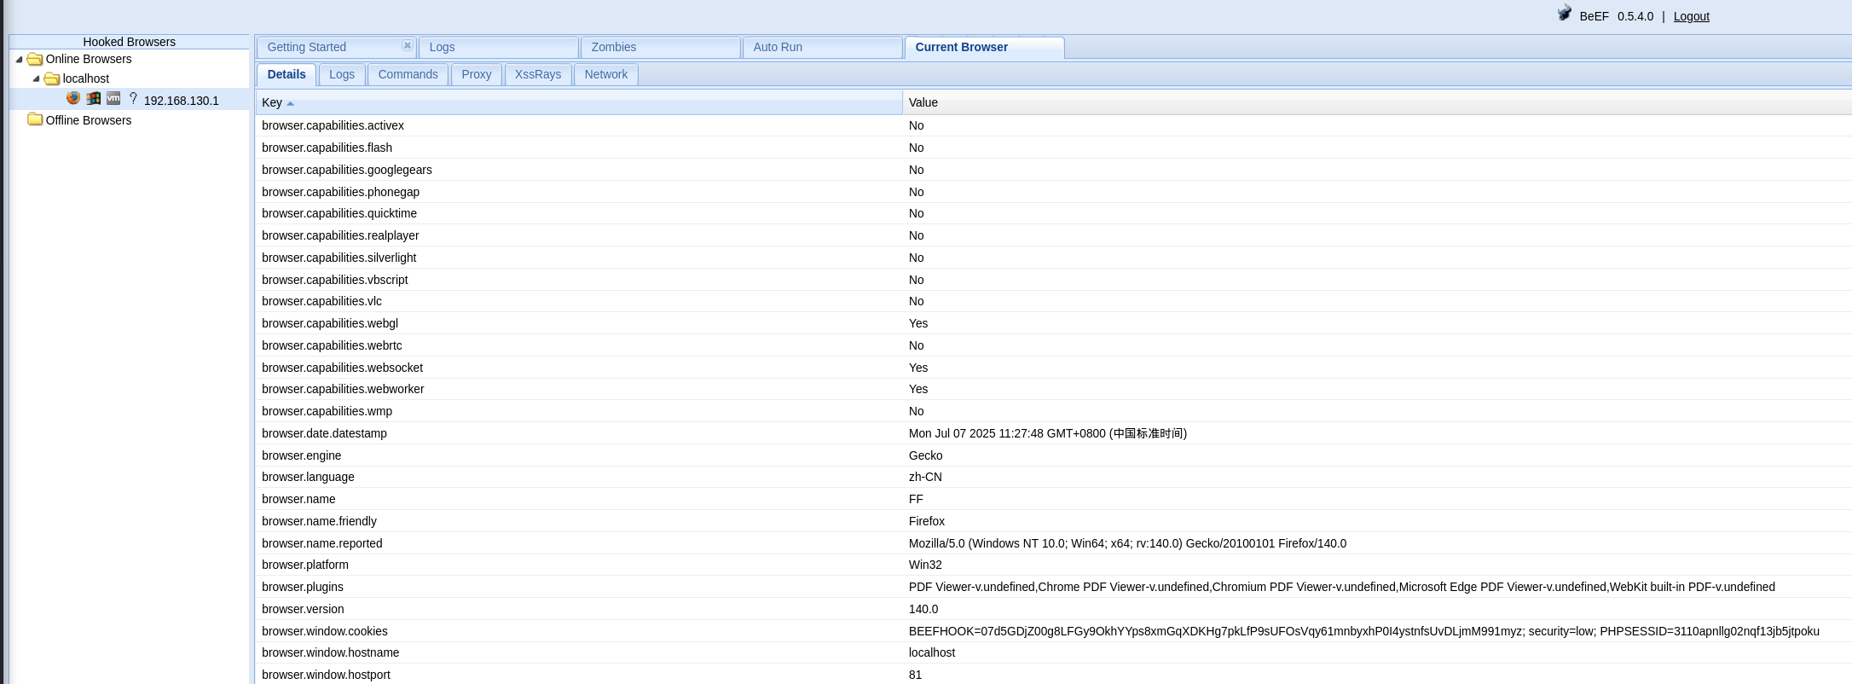Screen dimensions: 1852x684
Task: Select the browser.window.cookies key
Action: [x=325, y=631]
